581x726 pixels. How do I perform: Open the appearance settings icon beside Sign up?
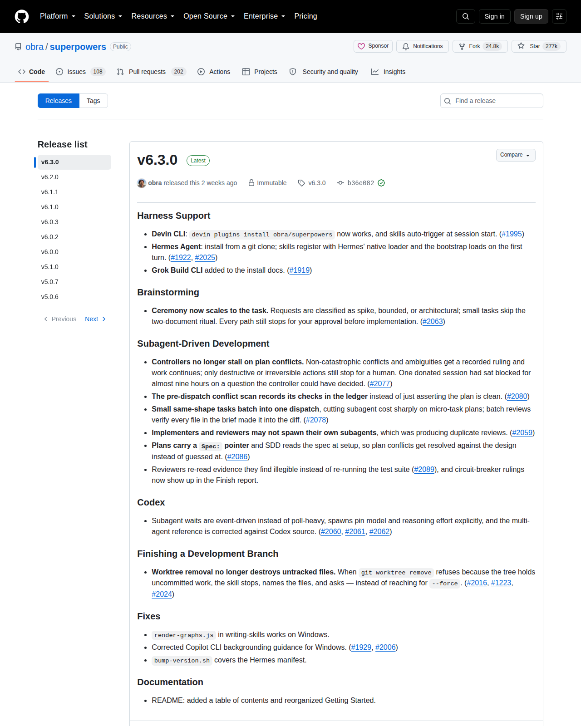click(x=559, y=16)
